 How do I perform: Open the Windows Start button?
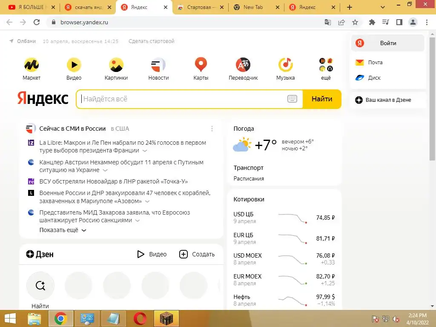click(10, 318)
